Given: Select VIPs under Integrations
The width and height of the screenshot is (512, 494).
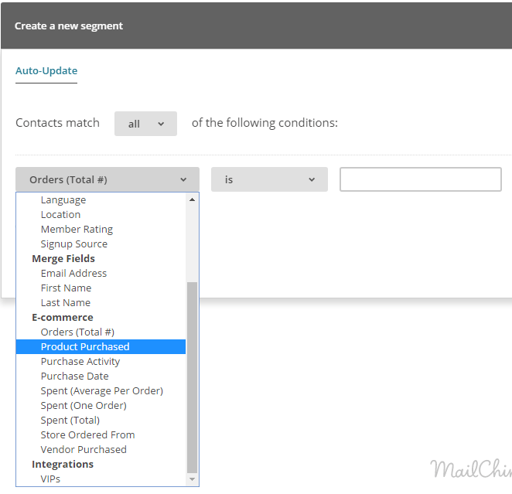Looking at the screenshot, I should coord(101,479).
